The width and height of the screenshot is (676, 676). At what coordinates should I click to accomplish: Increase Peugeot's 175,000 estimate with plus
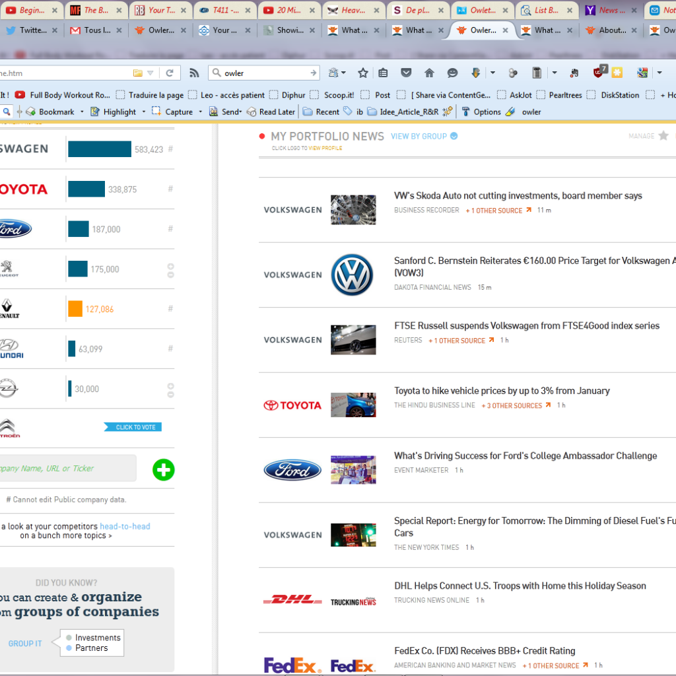pos(171,266)
